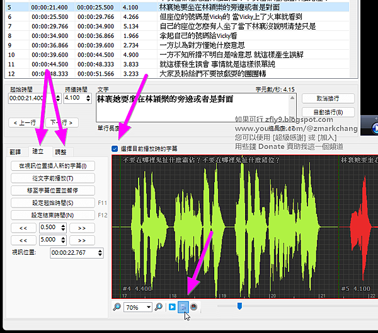This screenshot has width=378, height=333.
Task: Click row 10 duration cell 4.900
Action: tap(131, 55)
